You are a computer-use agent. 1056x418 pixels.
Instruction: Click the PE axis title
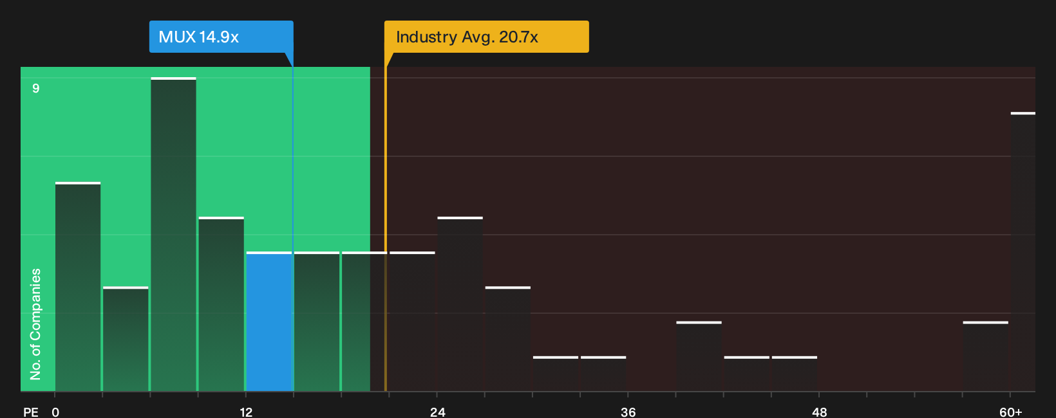coord(30,412)
